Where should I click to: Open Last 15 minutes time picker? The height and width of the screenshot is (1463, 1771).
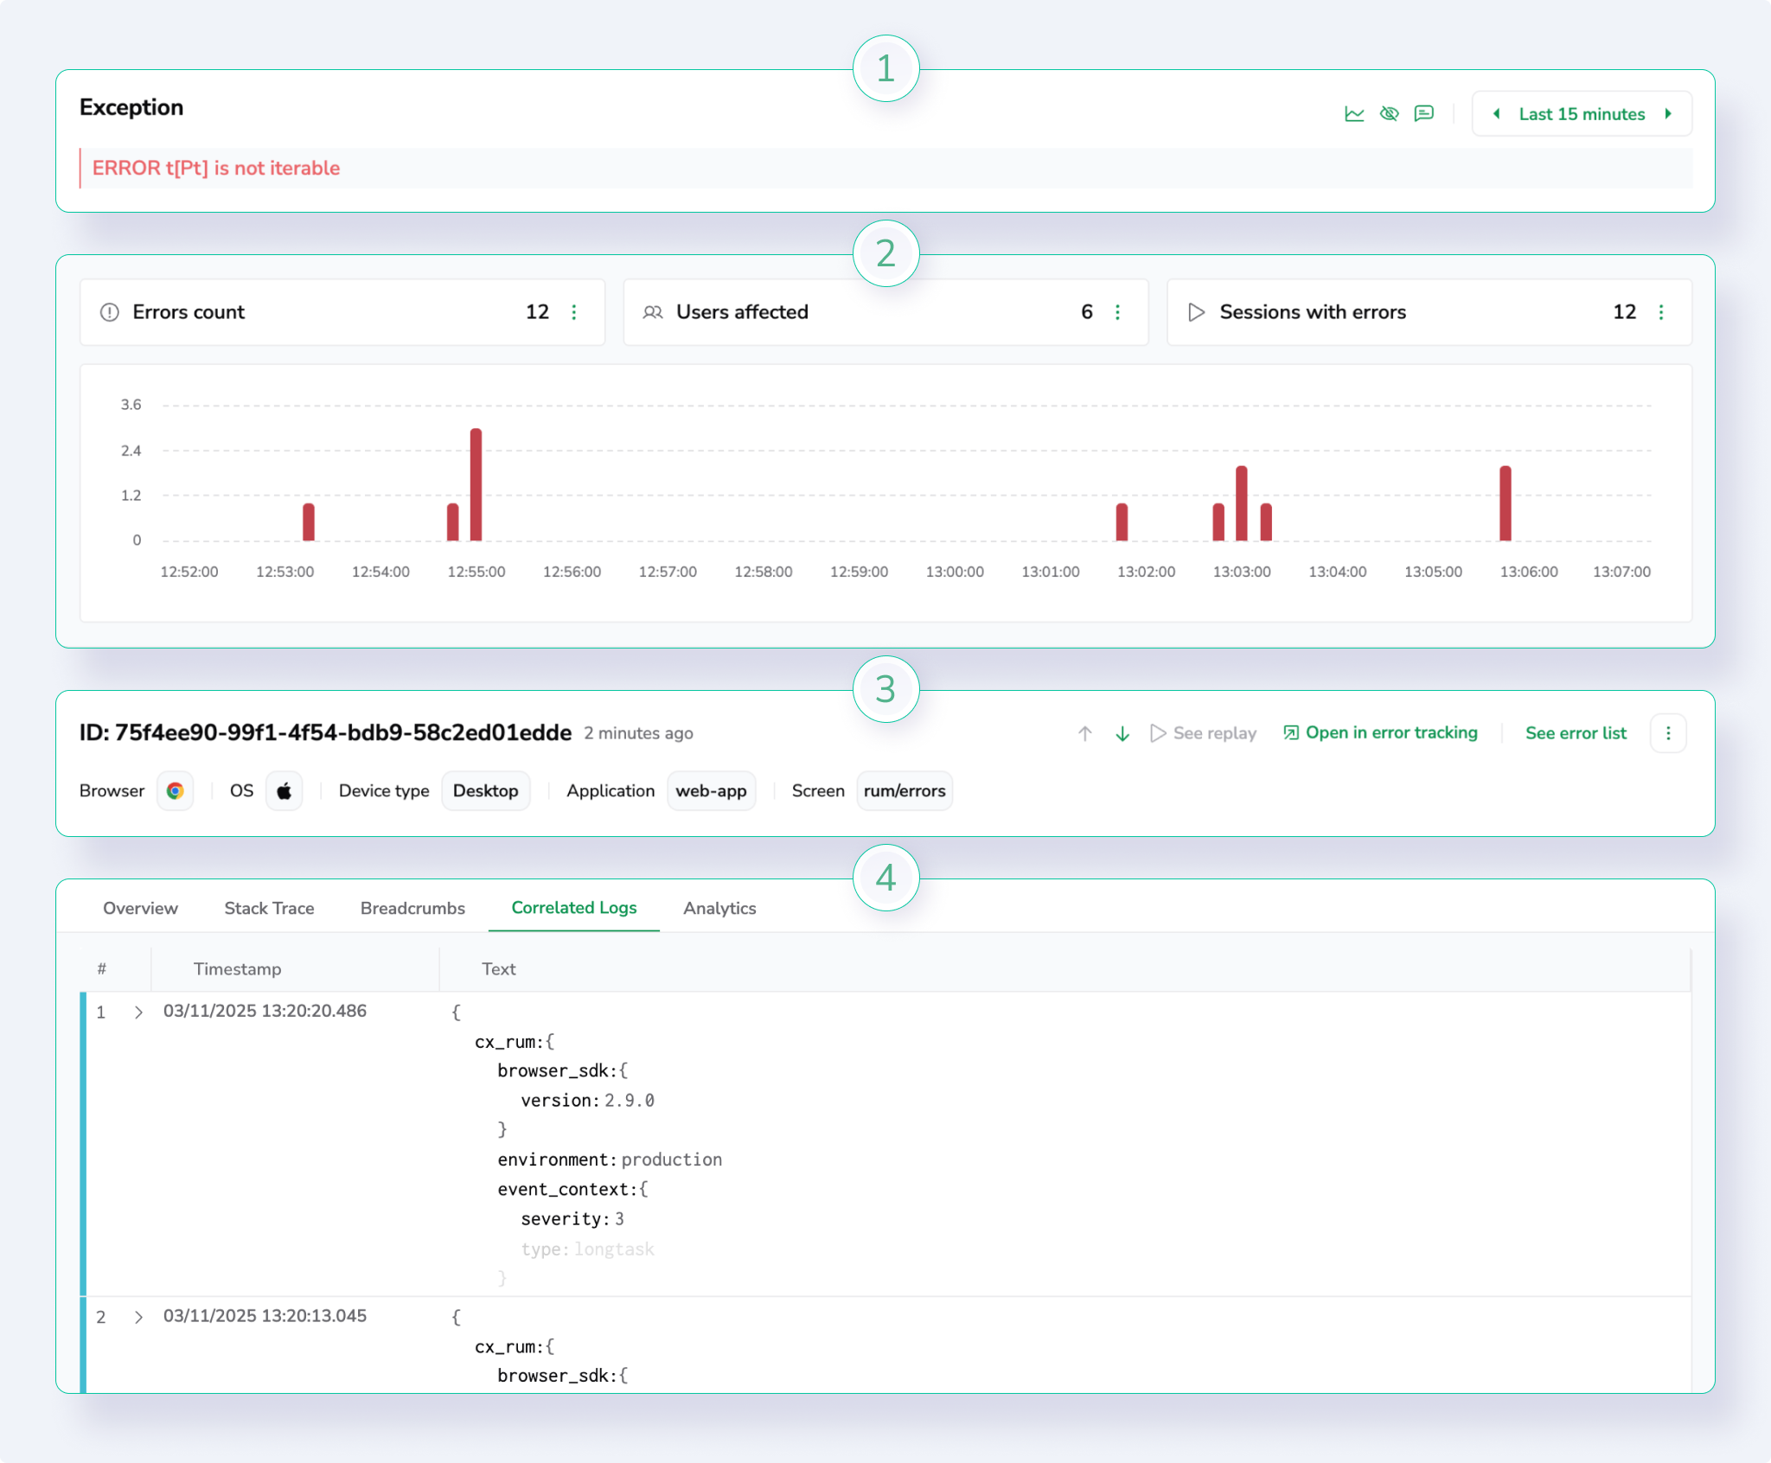[1582, 114]
